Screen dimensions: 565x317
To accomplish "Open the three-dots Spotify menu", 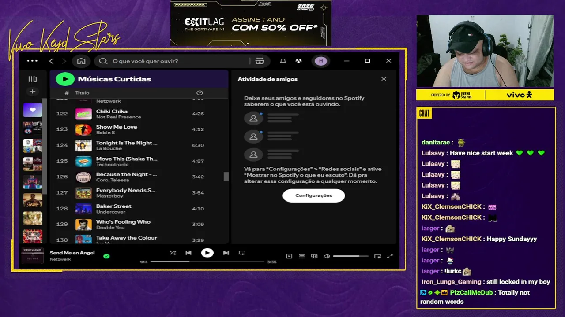I will pyautogui.click(x=32, y=61).
